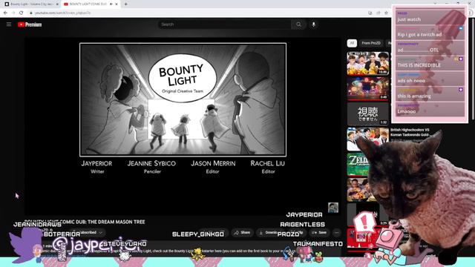This screenshot has width=475, height=267.
Task: Click the TAUMANIFESTO overlay name
Action: point(318,244)
